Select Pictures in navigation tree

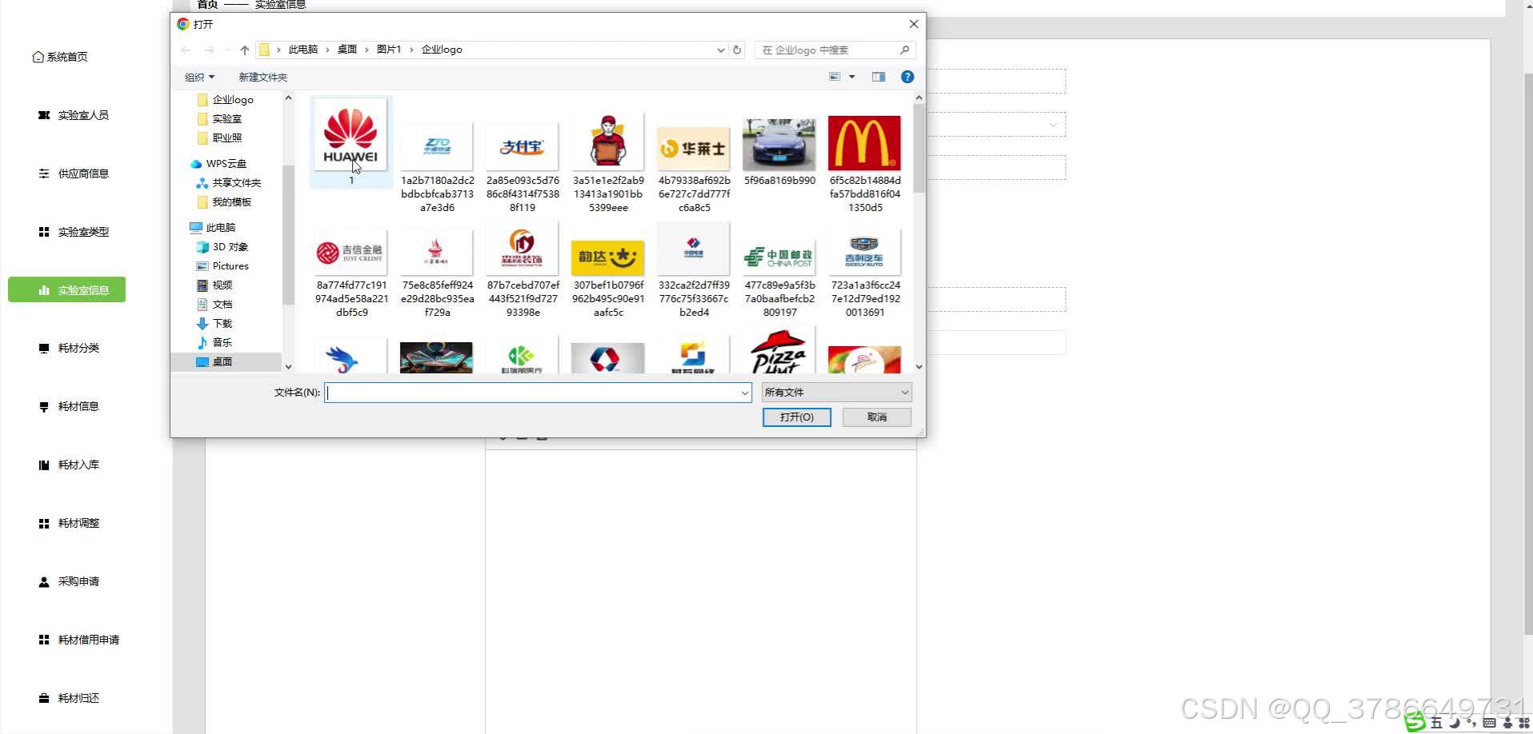click(x=222, y=266)
